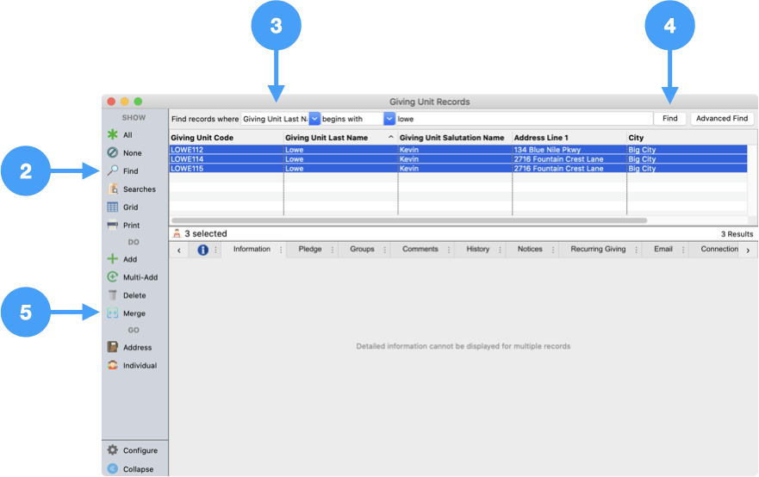The image size is (759, 477).
Task: Open Configure gear settings
Action: click(x=112, y=450)
